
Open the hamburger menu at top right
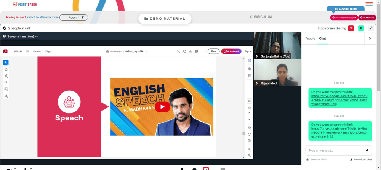click(x=369, y=4)
